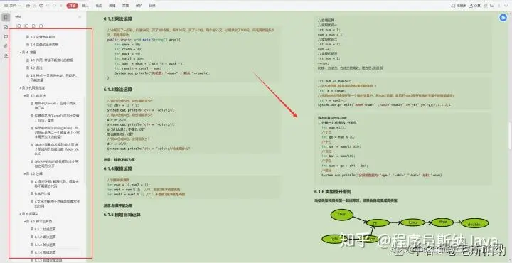Open the comments sidebar icon
Viewport: 512px width, 263px height.
click(6, 36)
